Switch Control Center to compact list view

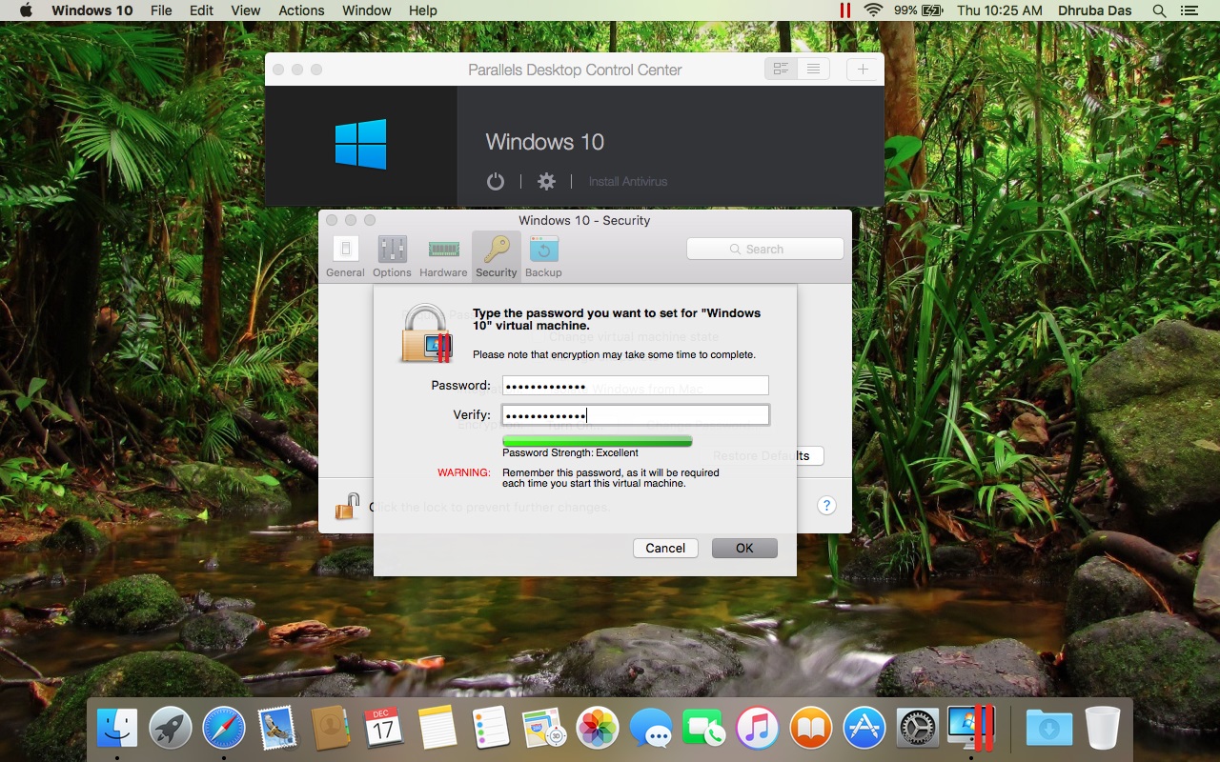pyautogui.click(x=813, y=70)
